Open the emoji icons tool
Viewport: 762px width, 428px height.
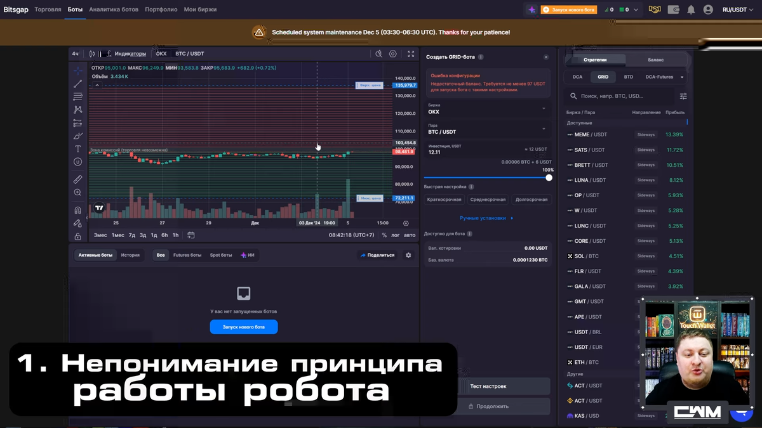click(77, 162)
